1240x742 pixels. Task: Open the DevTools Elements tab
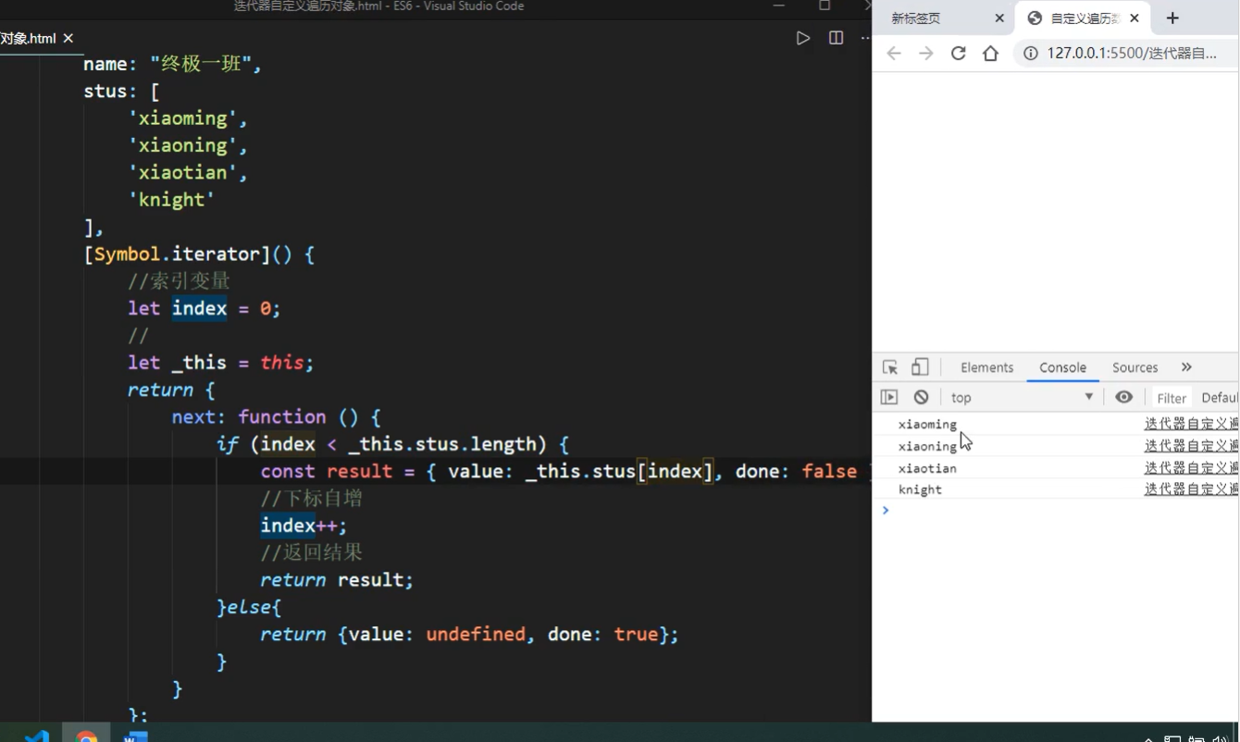(x=986, y=367)
